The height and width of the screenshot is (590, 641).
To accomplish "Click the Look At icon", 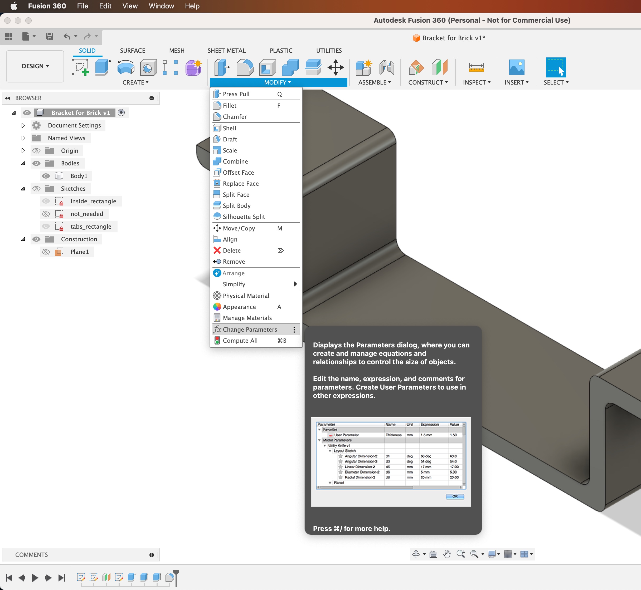I will 433,554.
